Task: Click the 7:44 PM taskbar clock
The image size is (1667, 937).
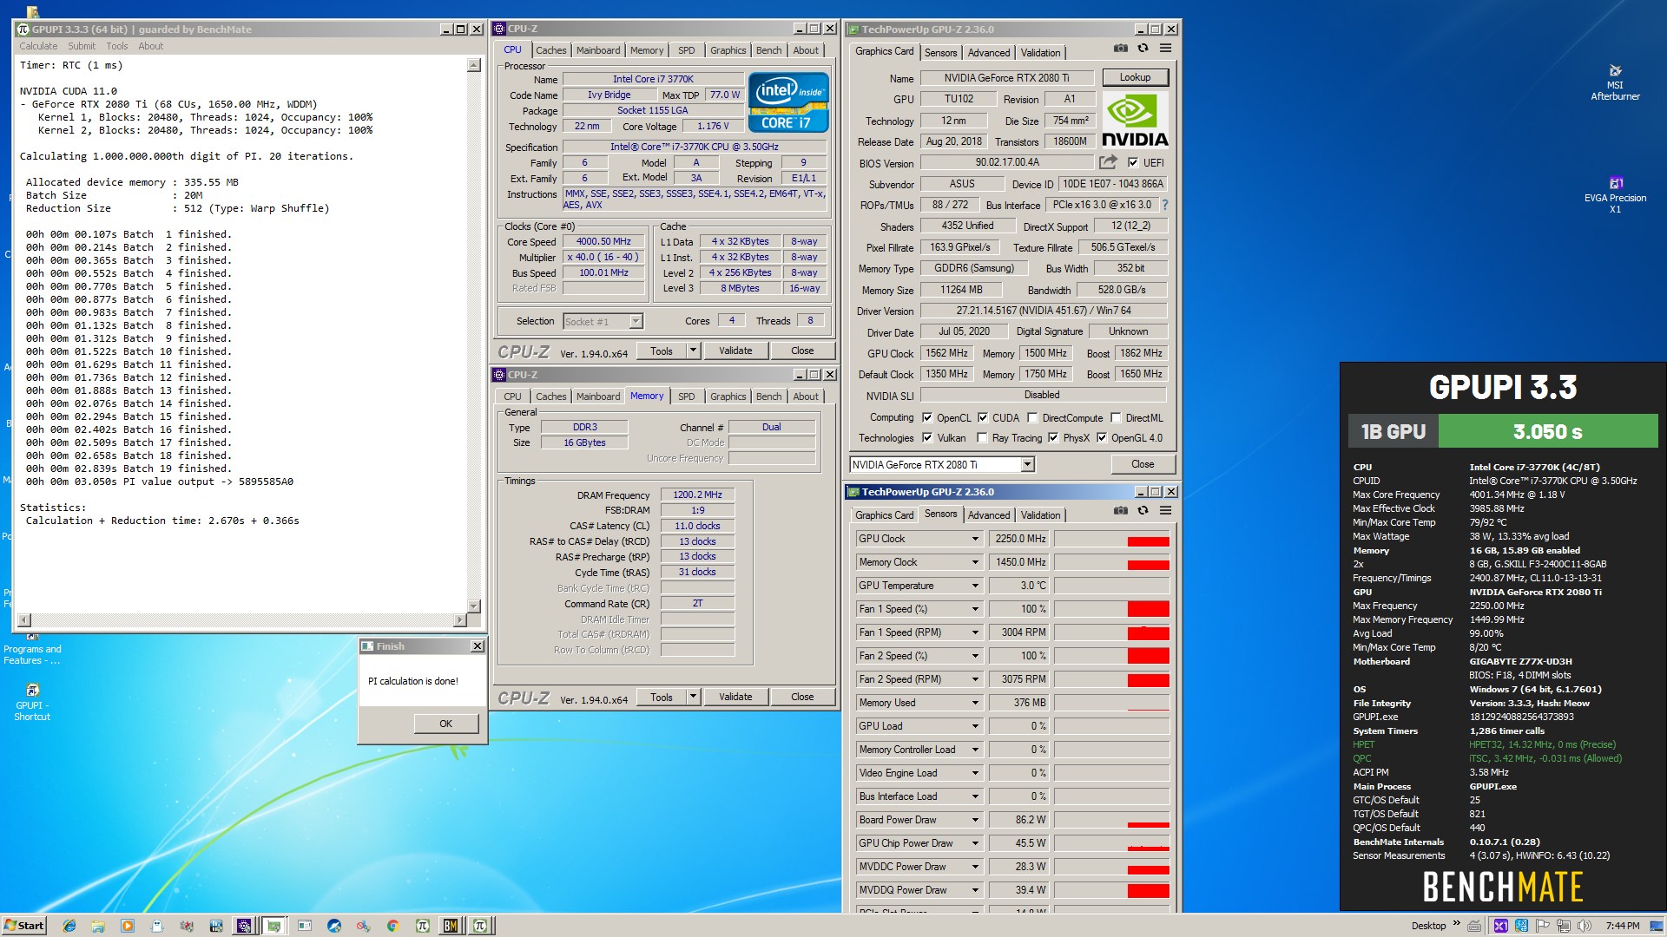Action: (x=1623, y=926)
